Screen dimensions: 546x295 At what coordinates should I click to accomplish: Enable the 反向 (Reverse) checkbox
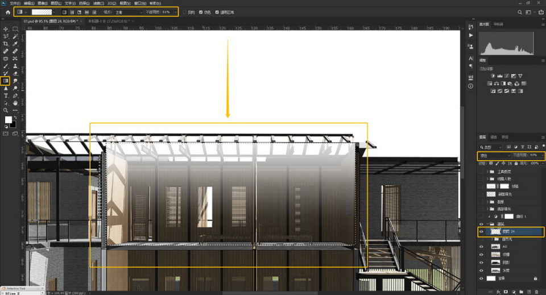tap(184, 12)
